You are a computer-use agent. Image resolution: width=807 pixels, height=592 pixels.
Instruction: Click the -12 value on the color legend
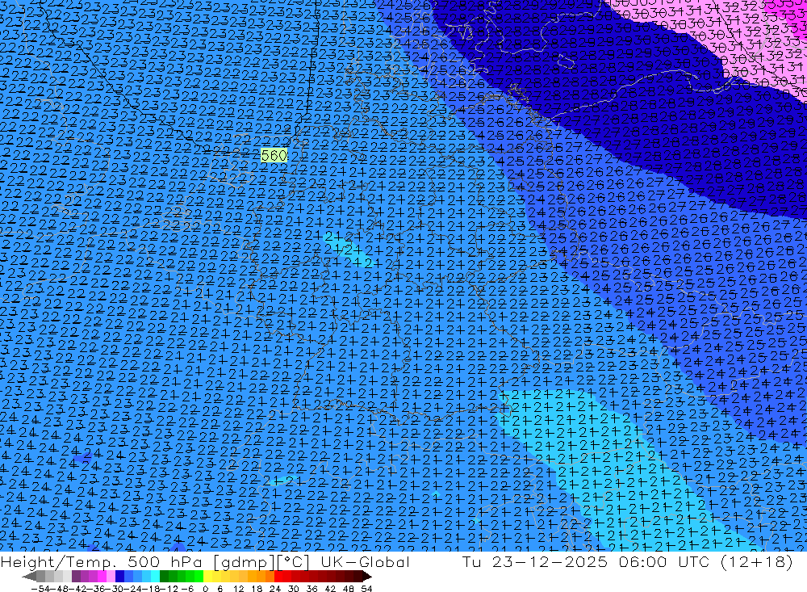(x=169, y=589)
